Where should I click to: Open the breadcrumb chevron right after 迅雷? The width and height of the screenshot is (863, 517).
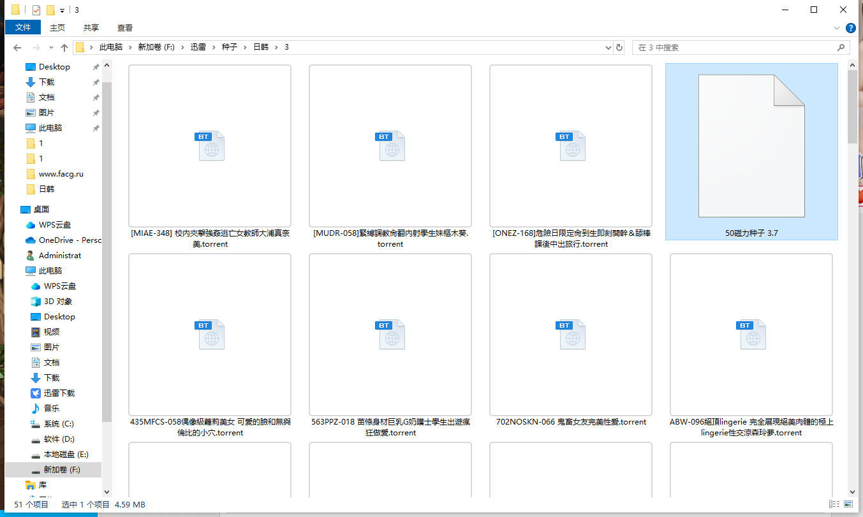(x=213, y=48)
